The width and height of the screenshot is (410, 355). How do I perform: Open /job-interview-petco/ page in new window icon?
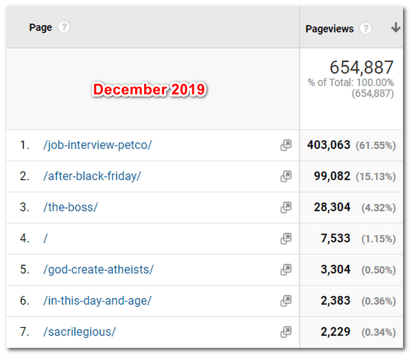click(x=286, y=145)
